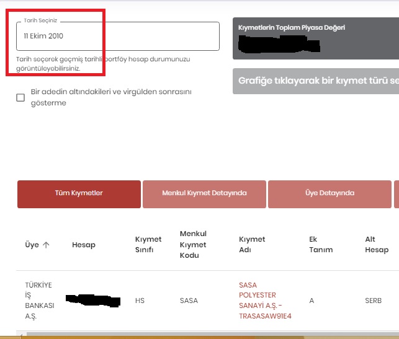Sort by Ek Tanım column header
Screen dimensions: 399x339
pos(321,244)
